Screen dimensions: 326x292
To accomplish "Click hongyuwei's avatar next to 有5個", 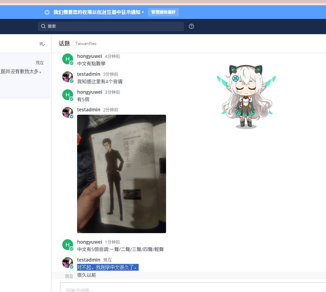I will pyautogui.click(x=68, y=95).
